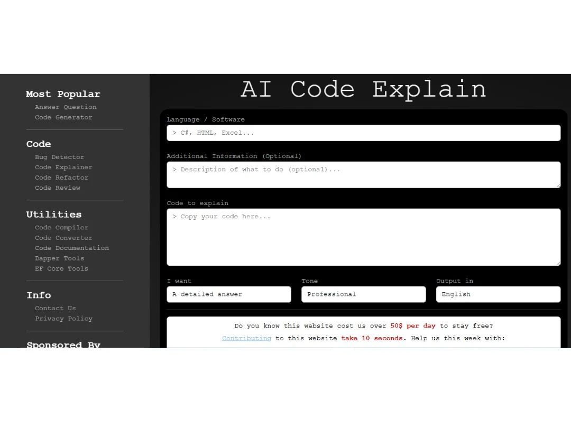The width and height of the screenshot is (571, 428).
Task: Open the Code Compiler utility
Action: [61, 228]
